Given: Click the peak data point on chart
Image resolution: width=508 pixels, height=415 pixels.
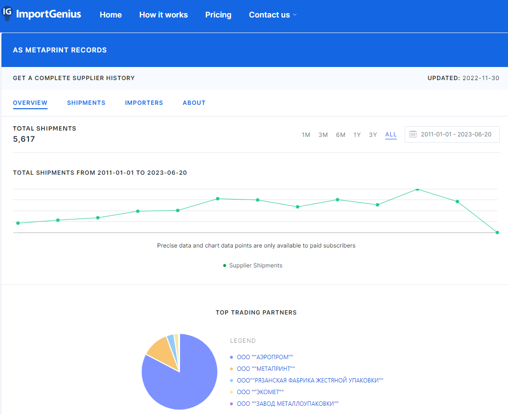Looking at the screenshot, I should pos(417,189).
